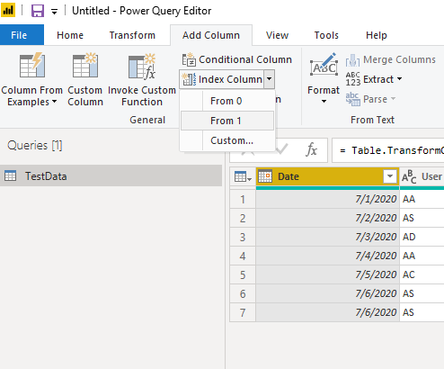
Task: Click the fx formula icon
Action: 311,149
